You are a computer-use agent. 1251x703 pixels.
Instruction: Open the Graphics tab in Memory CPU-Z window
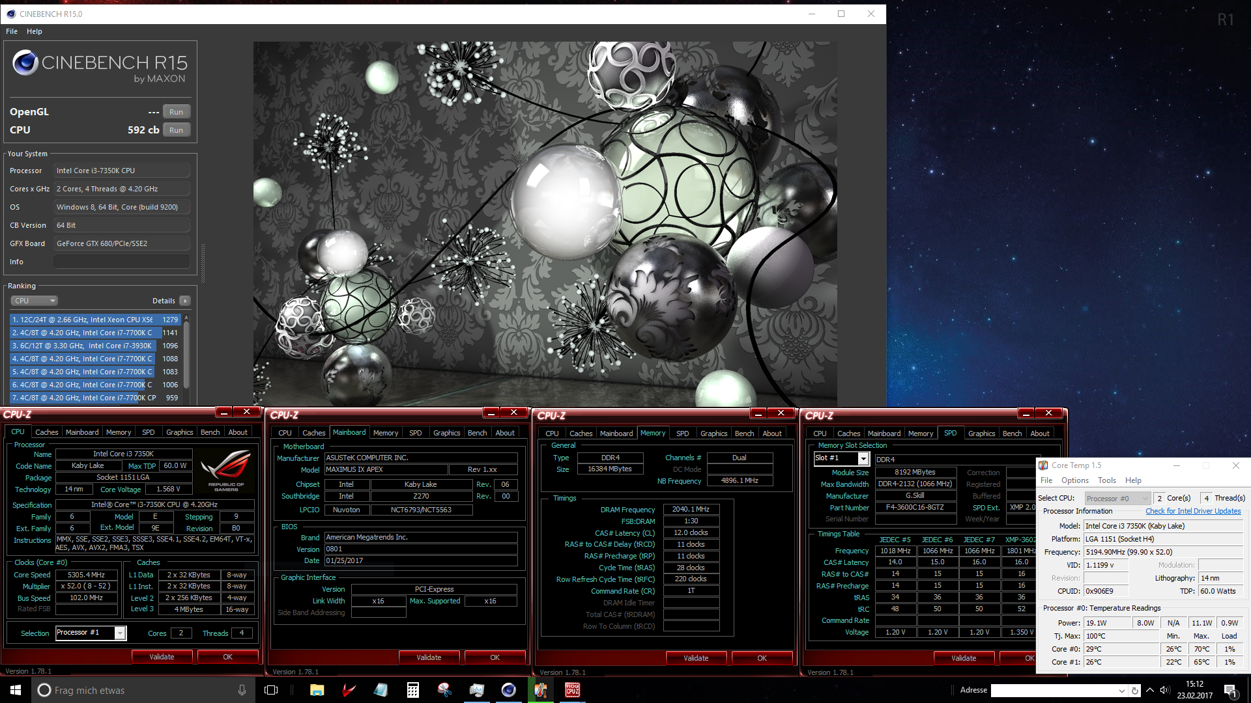pos(713,434)
